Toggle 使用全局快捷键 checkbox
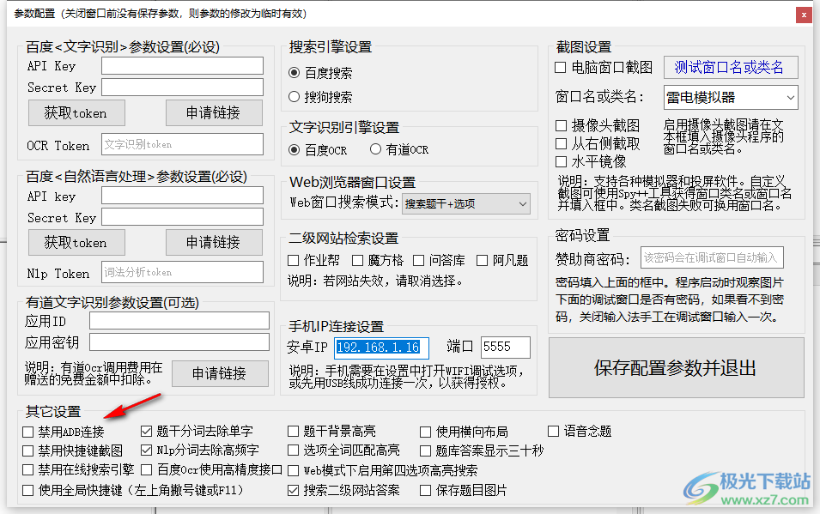820x514 pixels. tap(28, 491)
